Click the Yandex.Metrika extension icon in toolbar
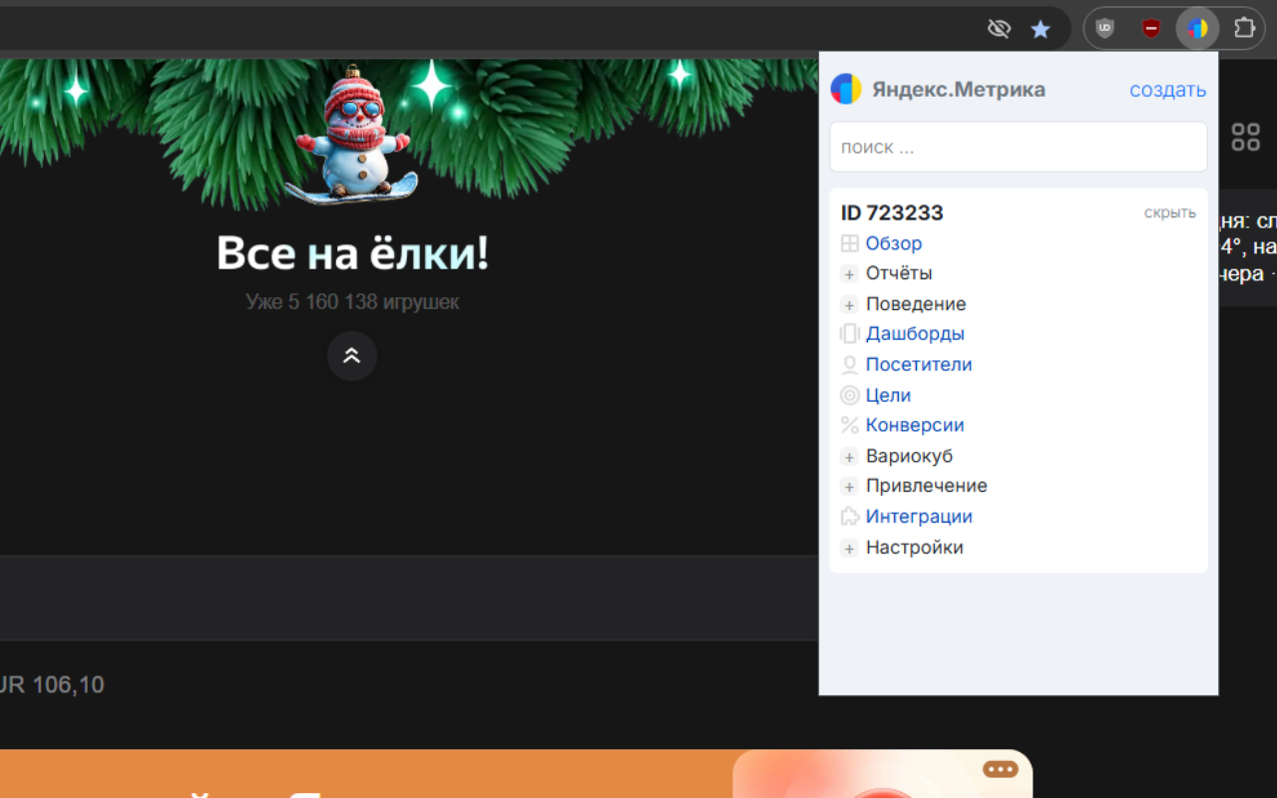1277x798 pixels. (1196, 28)
